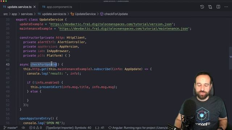Open changes compare icon in editor toolbar
Viewport: 232px width, 130px height.
coord(210,7)
